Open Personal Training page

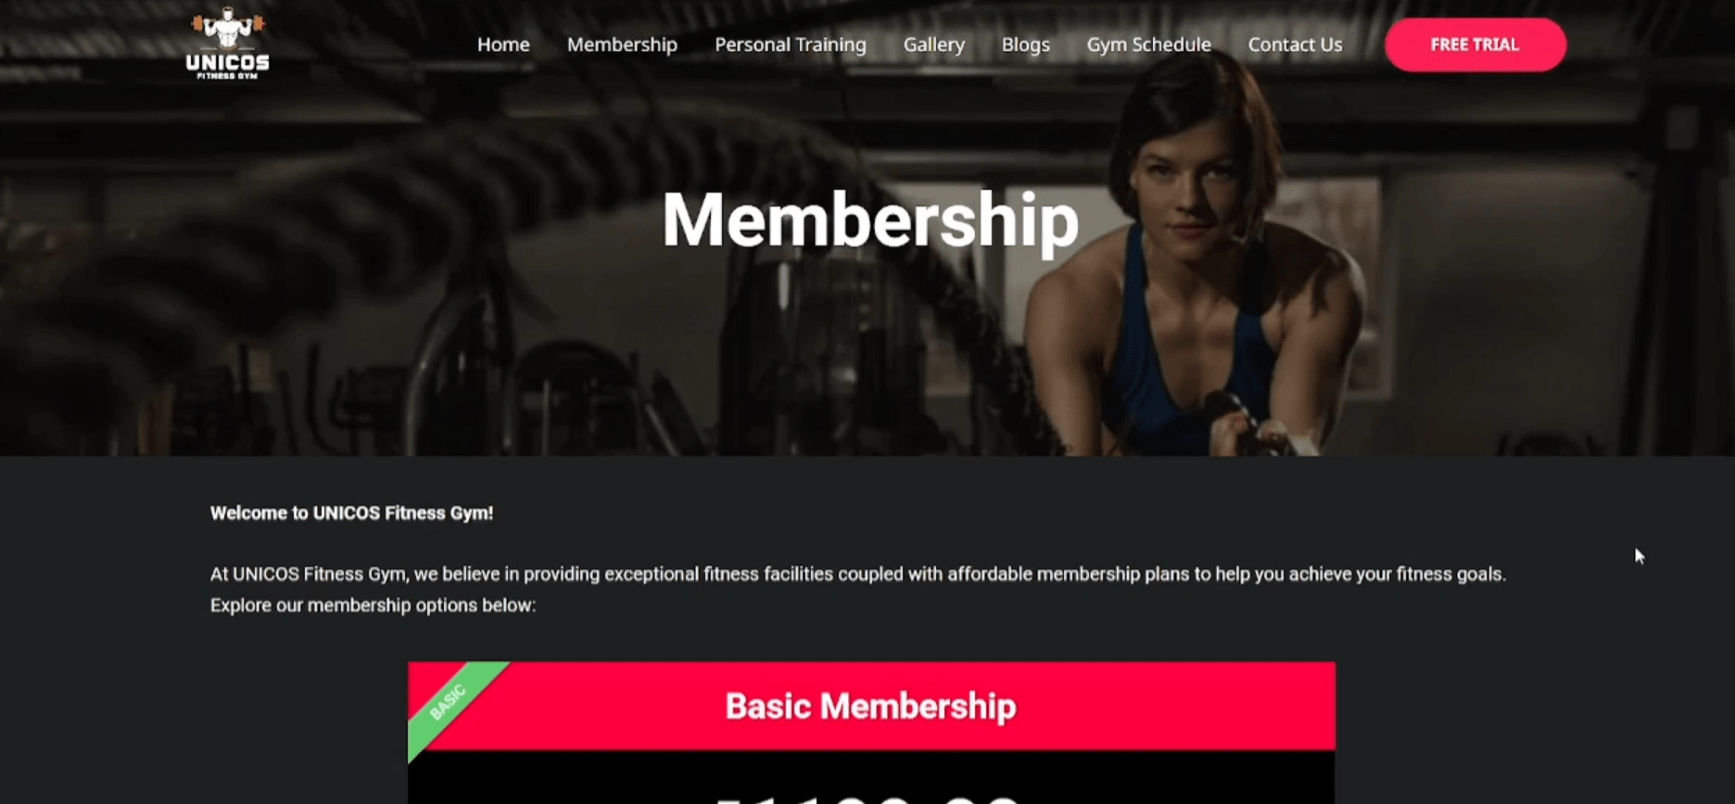click(791, 44)
